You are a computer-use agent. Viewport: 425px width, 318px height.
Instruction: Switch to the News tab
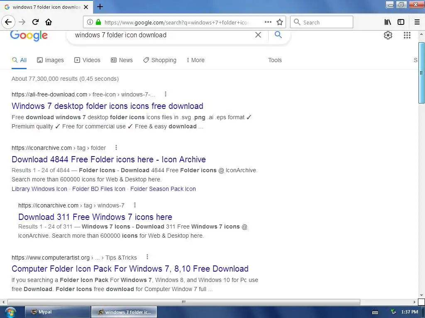pyautogui.click(x=122, y=60)
